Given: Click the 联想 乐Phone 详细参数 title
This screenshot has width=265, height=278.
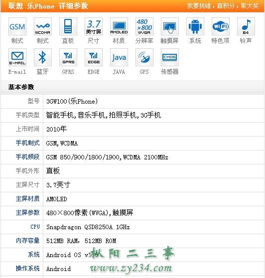Looking at the screenshot, I should pos(48,6).
